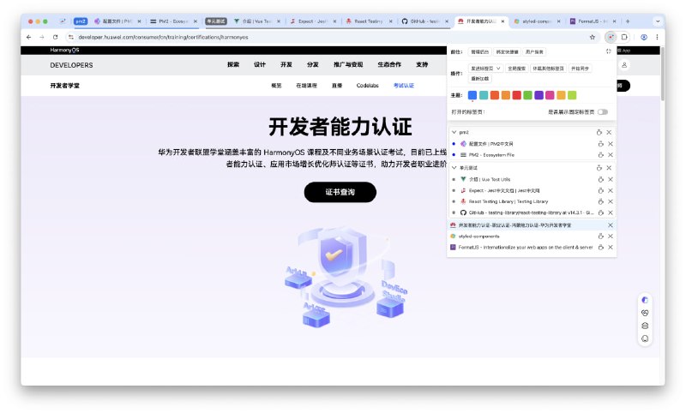Click the cup icon on the 单元测试 group row
The image size is (686, 413).
click(x=599, y=168)
